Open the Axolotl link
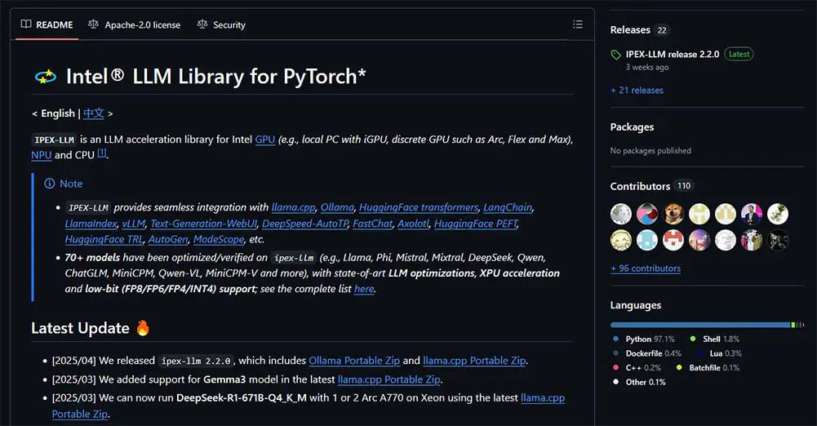 point(414,224)
